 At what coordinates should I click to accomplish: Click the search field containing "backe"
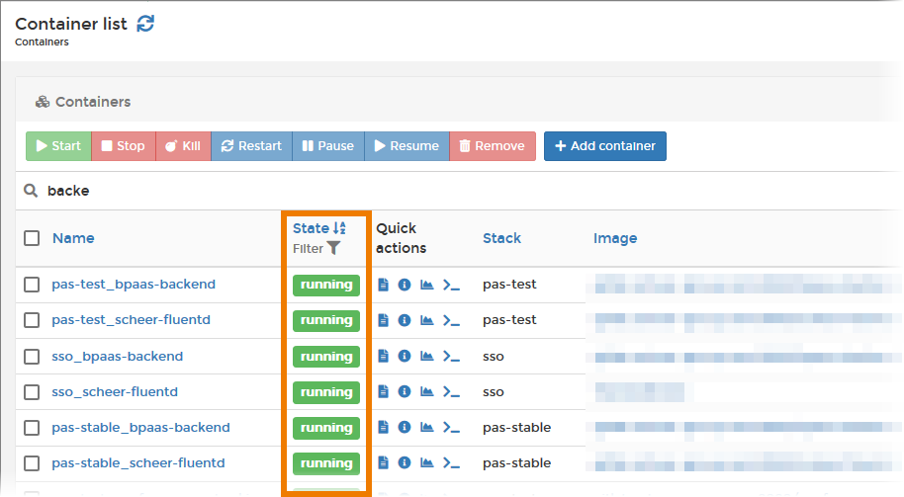tap(297, 191)
